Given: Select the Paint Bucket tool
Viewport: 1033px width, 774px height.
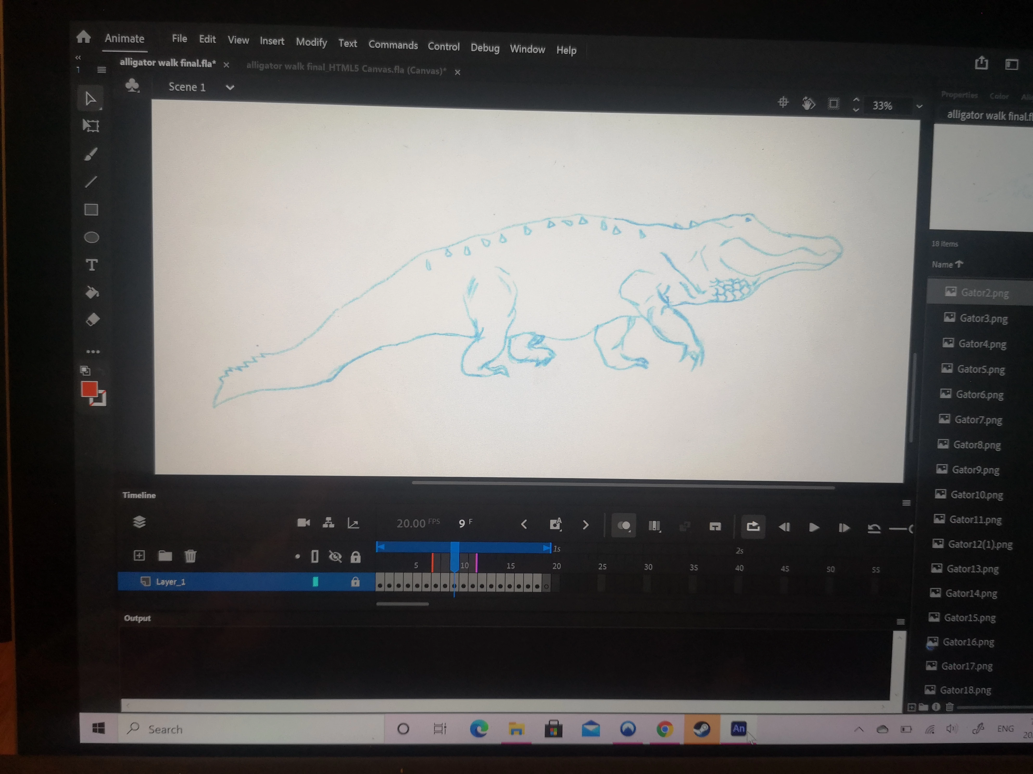Looking at the screenshot, I should tap(92, 293).
